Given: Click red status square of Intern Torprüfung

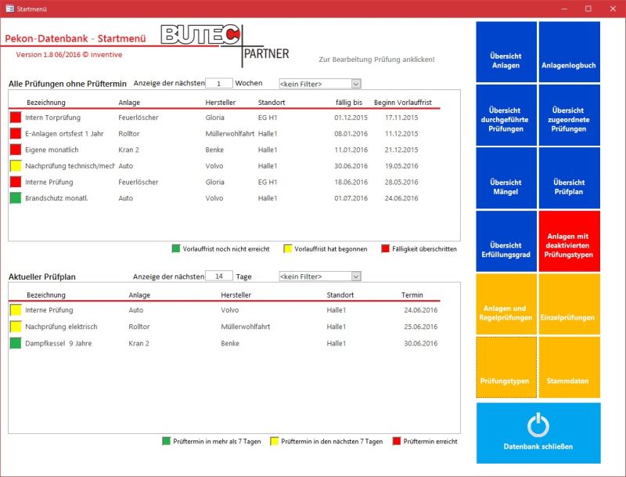Looking at the screenshot, I should click(x=16, y=117).
